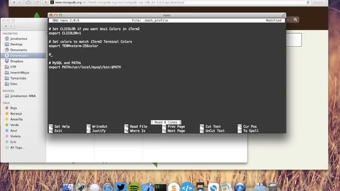Open the mustache face app in Dock
This screenshot has width=340, height=191.
(x=200, y=187)
